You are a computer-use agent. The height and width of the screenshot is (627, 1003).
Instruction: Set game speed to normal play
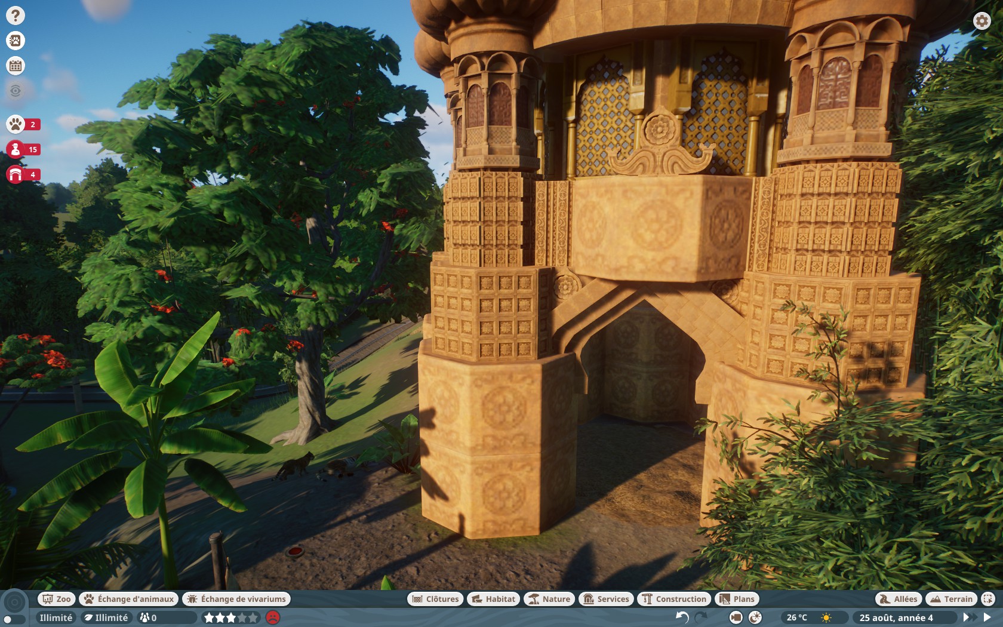coord(987,617)
